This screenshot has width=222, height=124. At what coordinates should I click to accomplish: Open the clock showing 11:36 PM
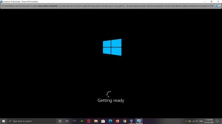[x=209, y=121]
